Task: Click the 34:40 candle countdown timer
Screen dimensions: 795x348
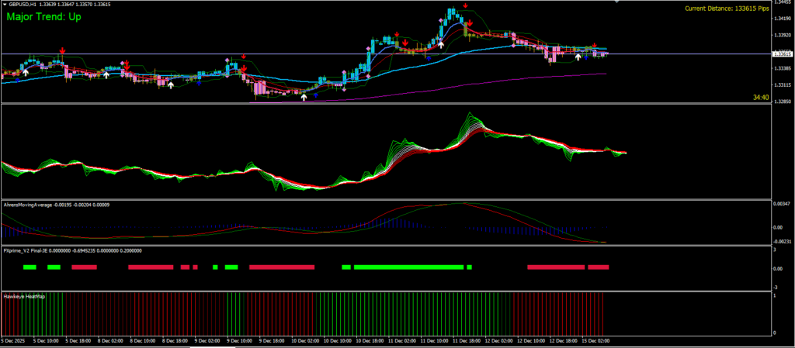Action: click(760, 98)
